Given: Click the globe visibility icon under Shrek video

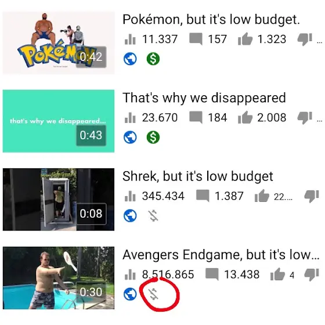Looking at the screenshot, I should (130, 216).
